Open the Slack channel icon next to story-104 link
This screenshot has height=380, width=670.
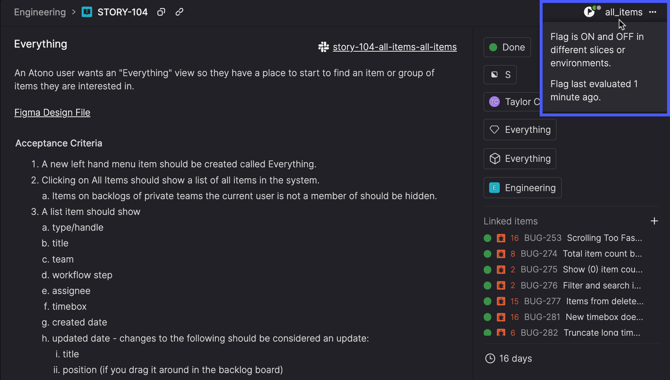tap(324, 47)
